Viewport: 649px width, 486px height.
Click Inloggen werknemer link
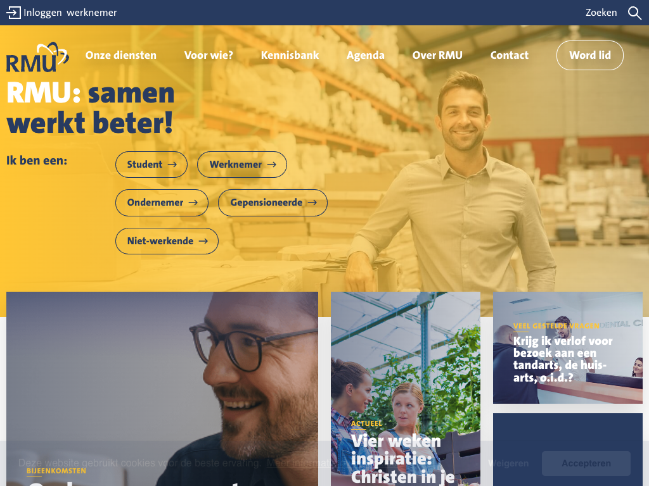[x=70, y=13]
